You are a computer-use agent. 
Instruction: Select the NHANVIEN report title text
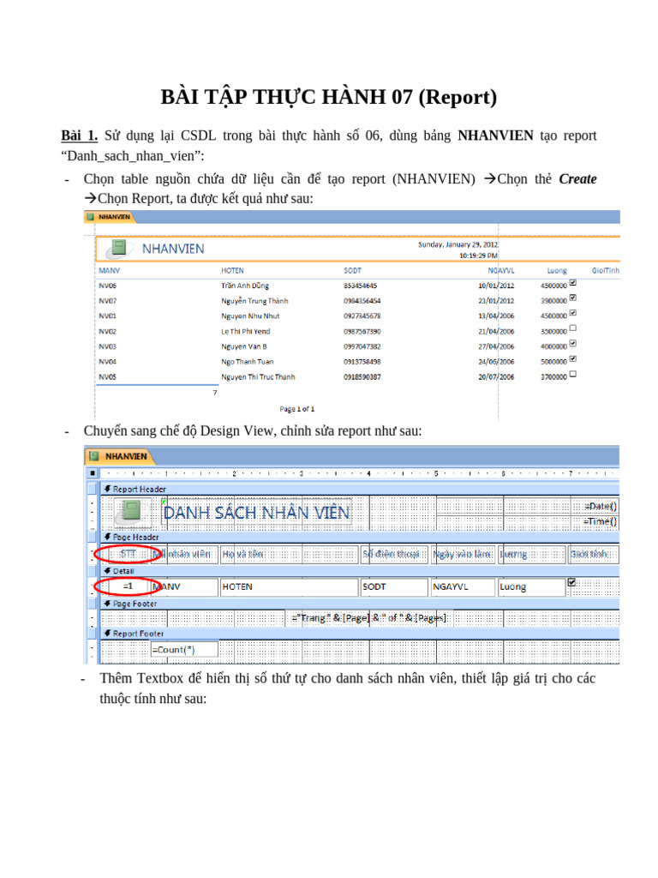(x=173, y=249)
